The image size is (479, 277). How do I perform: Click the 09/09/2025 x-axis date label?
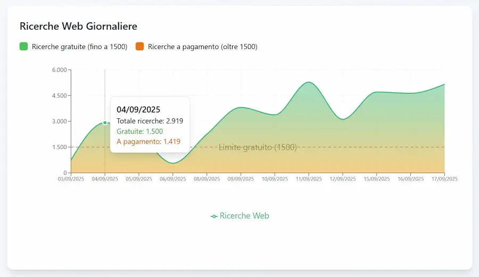coord(241,180)
